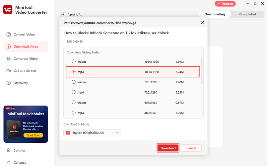Collapse the sidebar via Collapse label
This screenshot has height=166, width=267.
click(20, 162)
